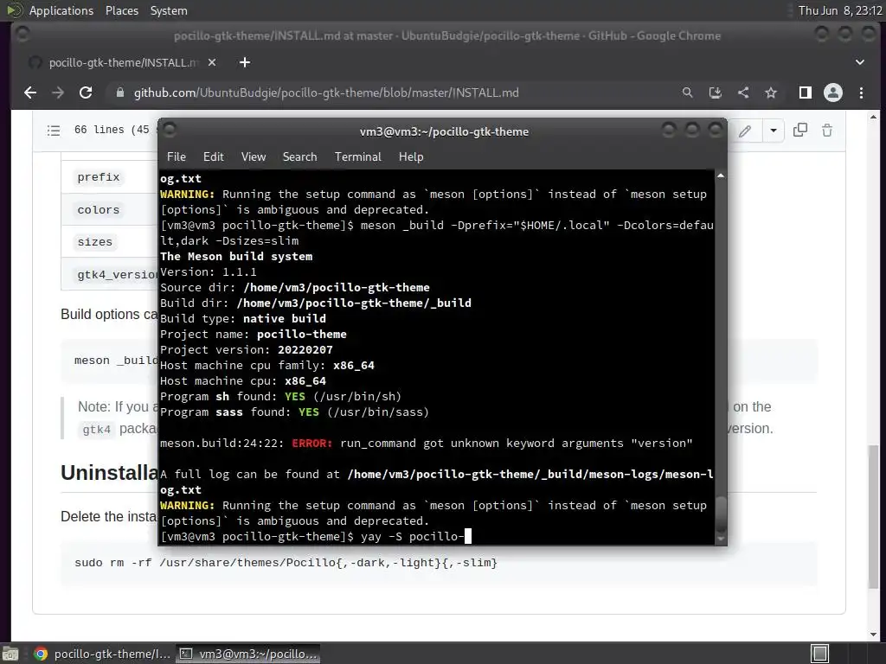Screen dimensions: 886x664
Task: Click the install/download page icon in address bar
Action: point(716,93)
